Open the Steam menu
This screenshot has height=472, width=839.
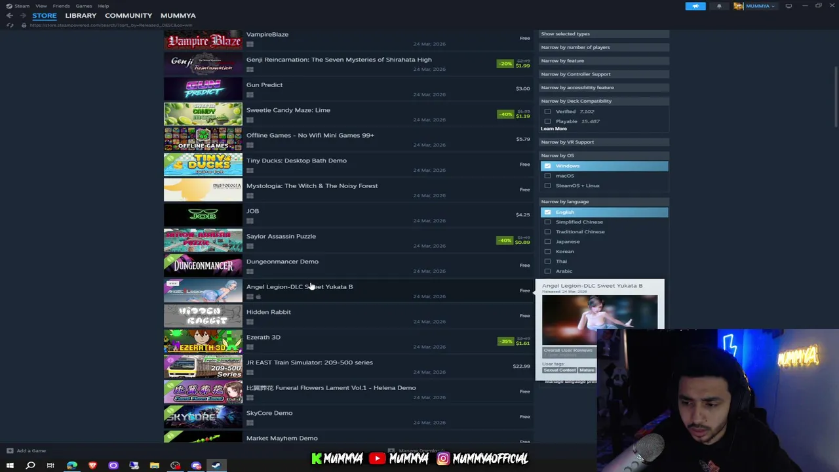22,6
